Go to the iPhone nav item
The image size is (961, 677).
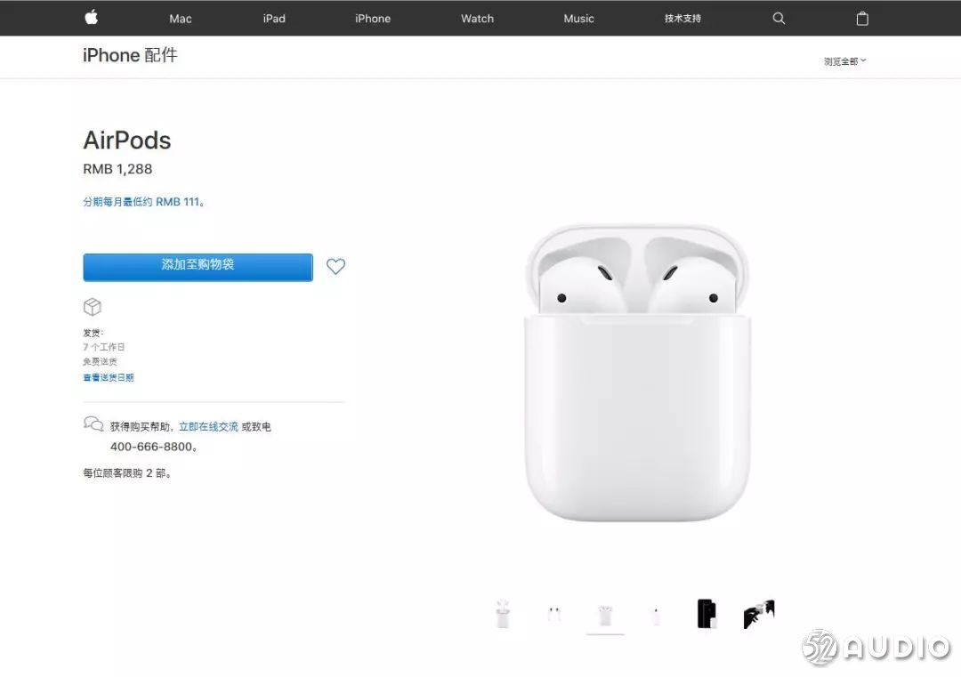(373, 19)
